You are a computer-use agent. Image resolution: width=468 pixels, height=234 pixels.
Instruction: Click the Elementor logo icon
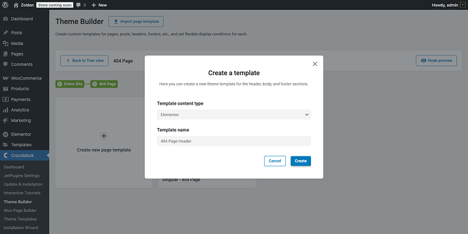pyautogui.click(x=6, y=134)
